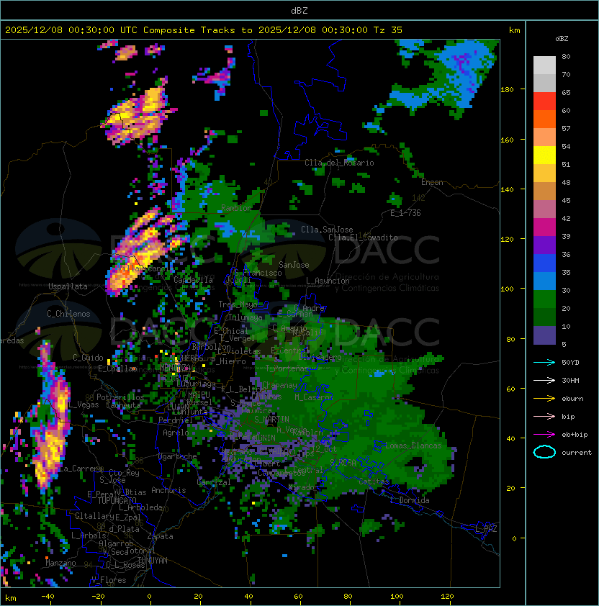Click the '180' tick on the vertical axis

[507, 90]
